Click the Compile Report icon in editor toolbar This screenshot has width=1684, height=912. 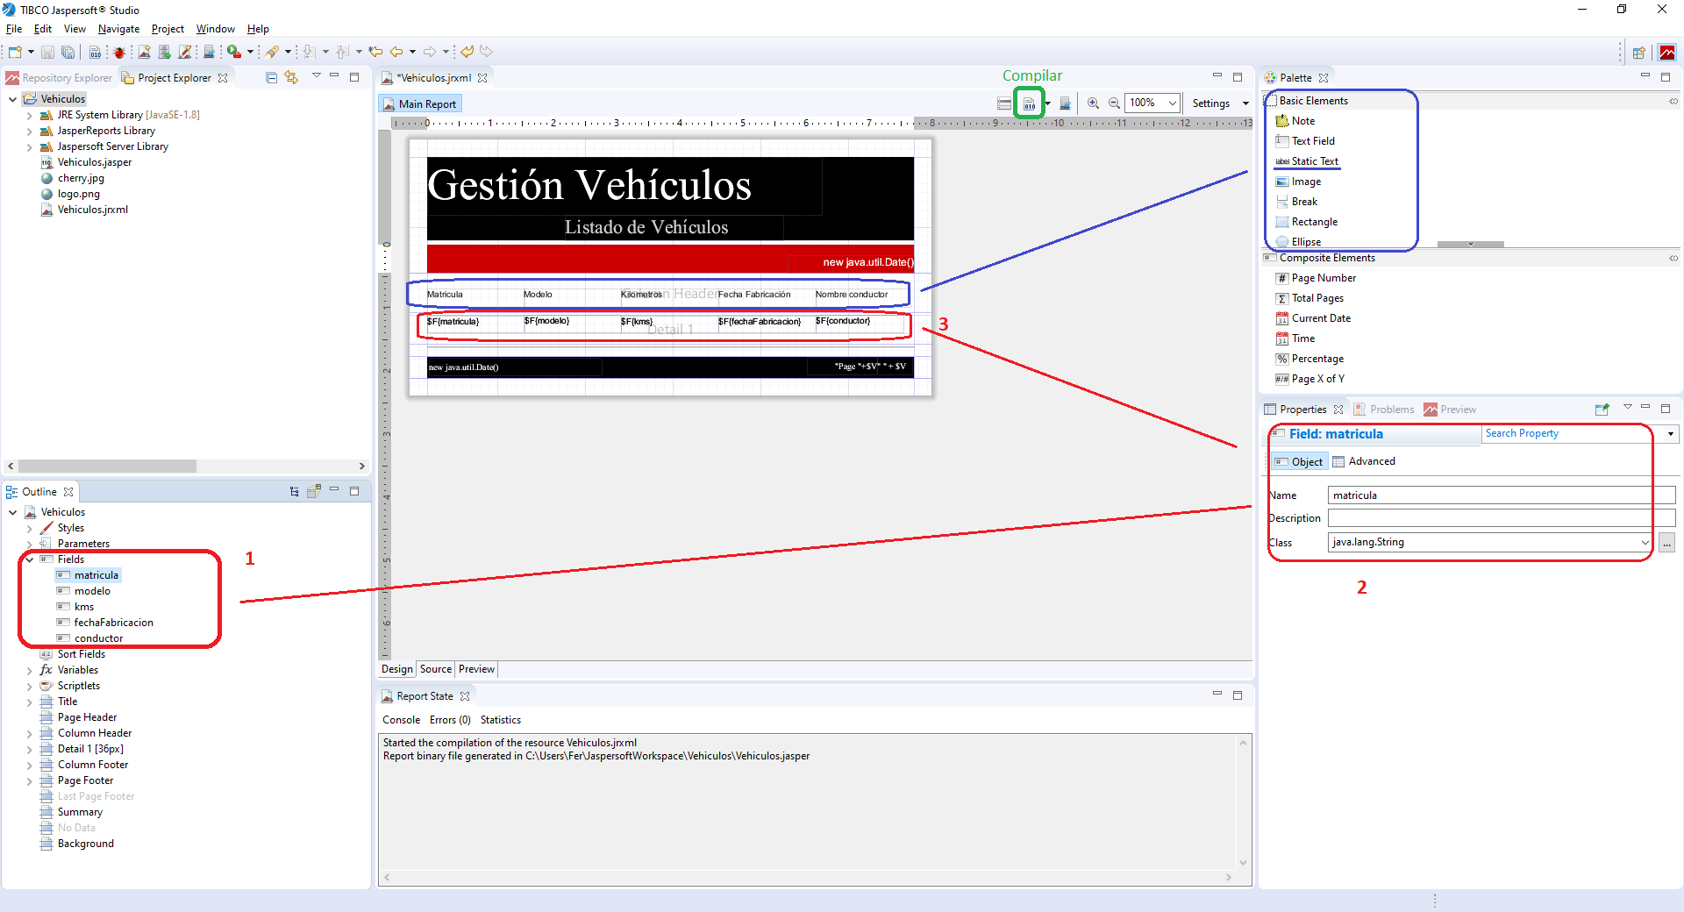click(1029, 103)
